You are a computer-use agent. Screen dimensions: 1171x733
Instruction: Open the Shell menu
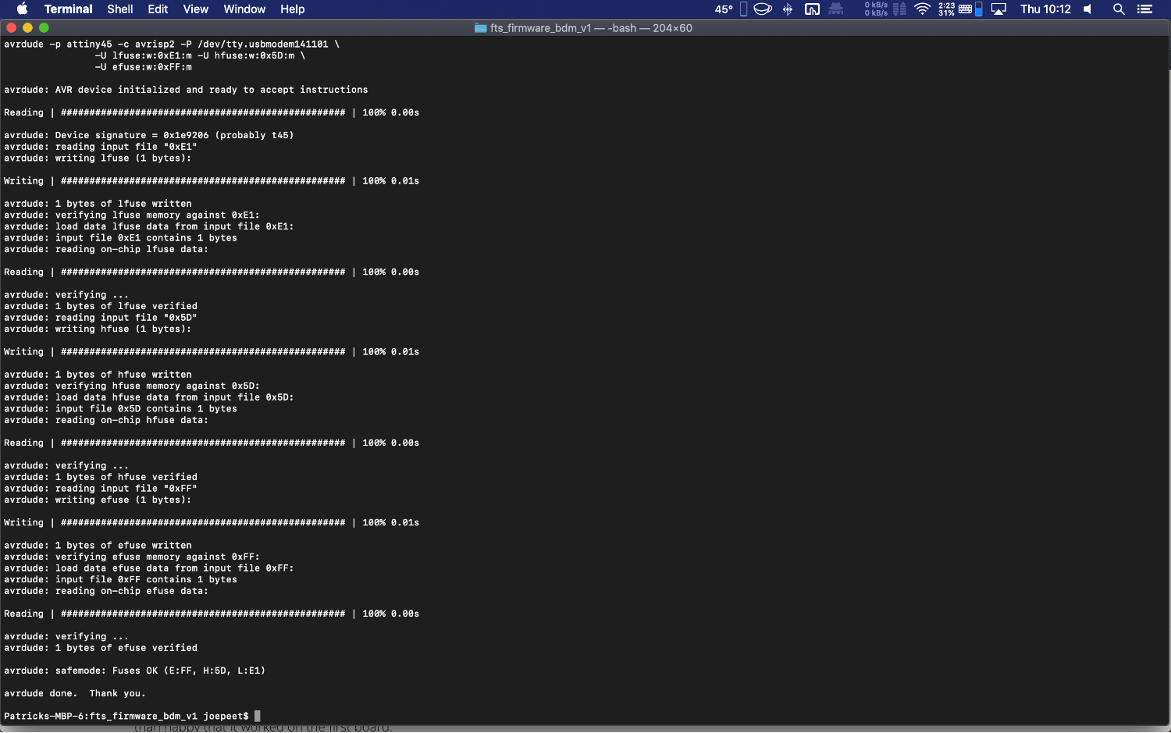click(x=119, y=9)
